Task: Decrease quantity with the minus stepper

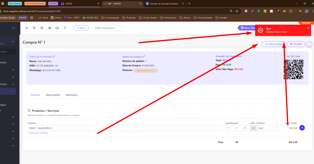Action: [x=228, y=128]
